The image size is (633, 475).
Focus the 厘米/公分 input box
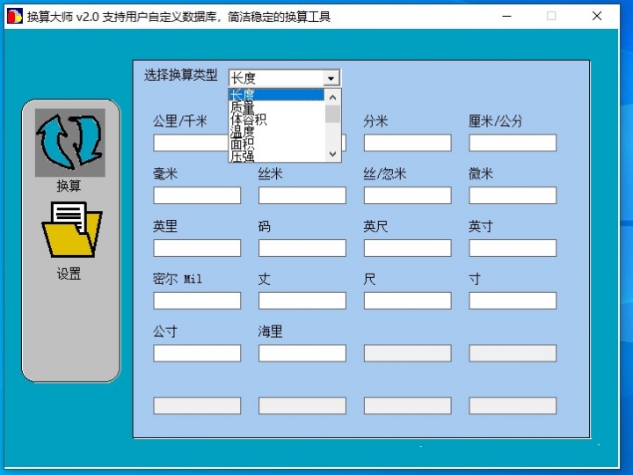click(513, 142)
